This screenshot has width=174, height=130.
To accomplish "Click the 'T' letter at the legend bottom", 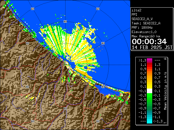I will [x=165, y=123].
